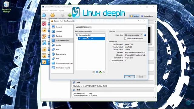Select the second VM icon in list
The image size is (194, 109).
tap(44, 30)
